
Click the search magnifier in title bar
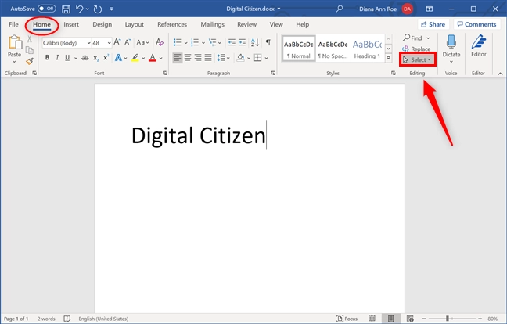tap(340, 9)
